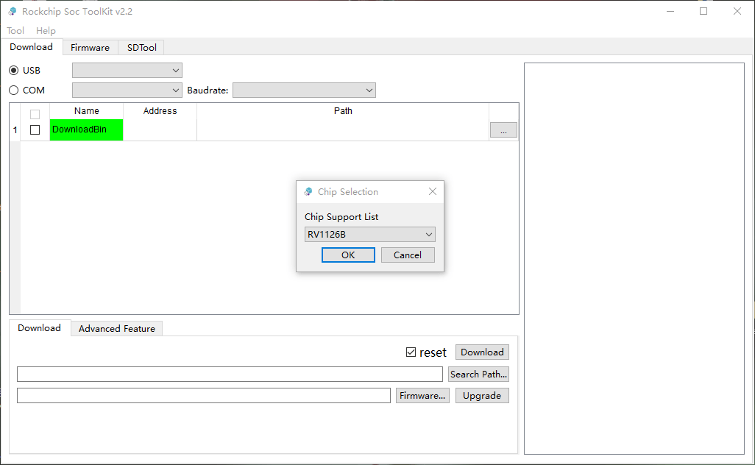Expand the Chip Support List dropdown
Screen dimensions: 755x465
point(370,235)
